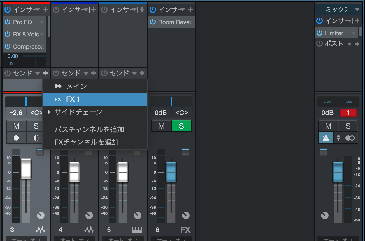Open the ポスト dropdown on the main channel
This screenshot has width=365, height=241.
pyautogui.click(x=349, y=44)
